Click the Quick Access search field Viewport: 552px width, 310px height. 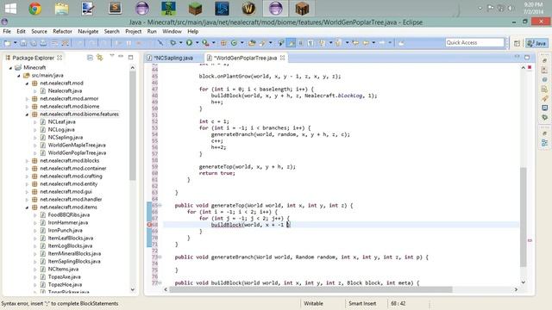474,42
